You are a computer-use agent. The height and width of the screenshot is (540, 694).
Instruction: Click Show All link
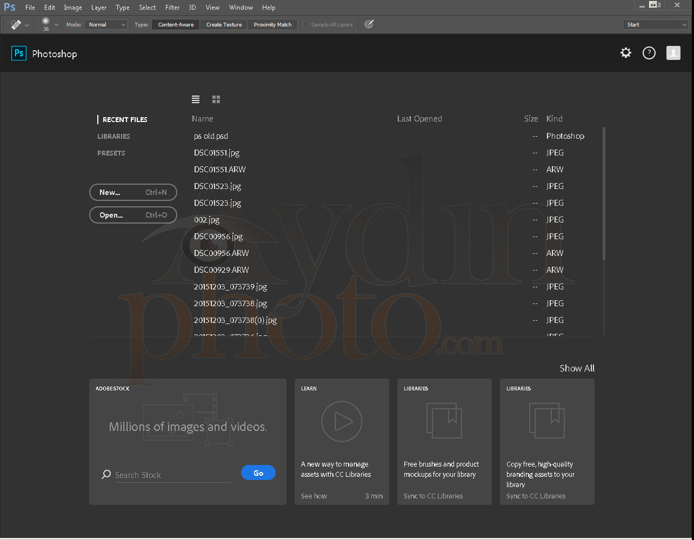tap(577, 368)
